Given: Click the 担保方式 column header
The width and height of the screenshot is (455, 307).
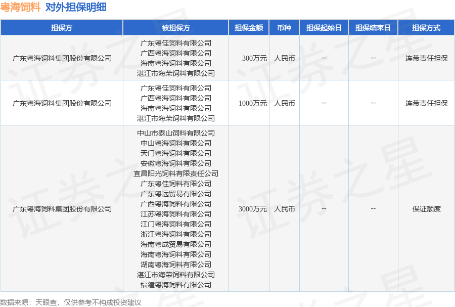Looking at the screenshot, I should (426, 28).
